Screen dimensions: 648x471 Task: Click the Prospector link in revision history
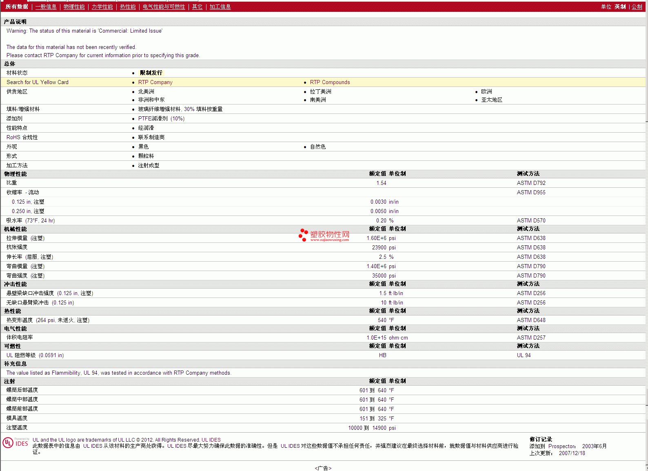tap(561, 447)
